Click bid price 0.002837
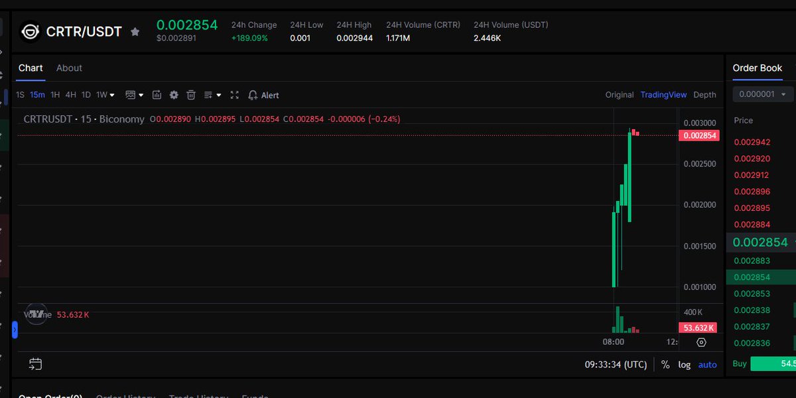 752,326
